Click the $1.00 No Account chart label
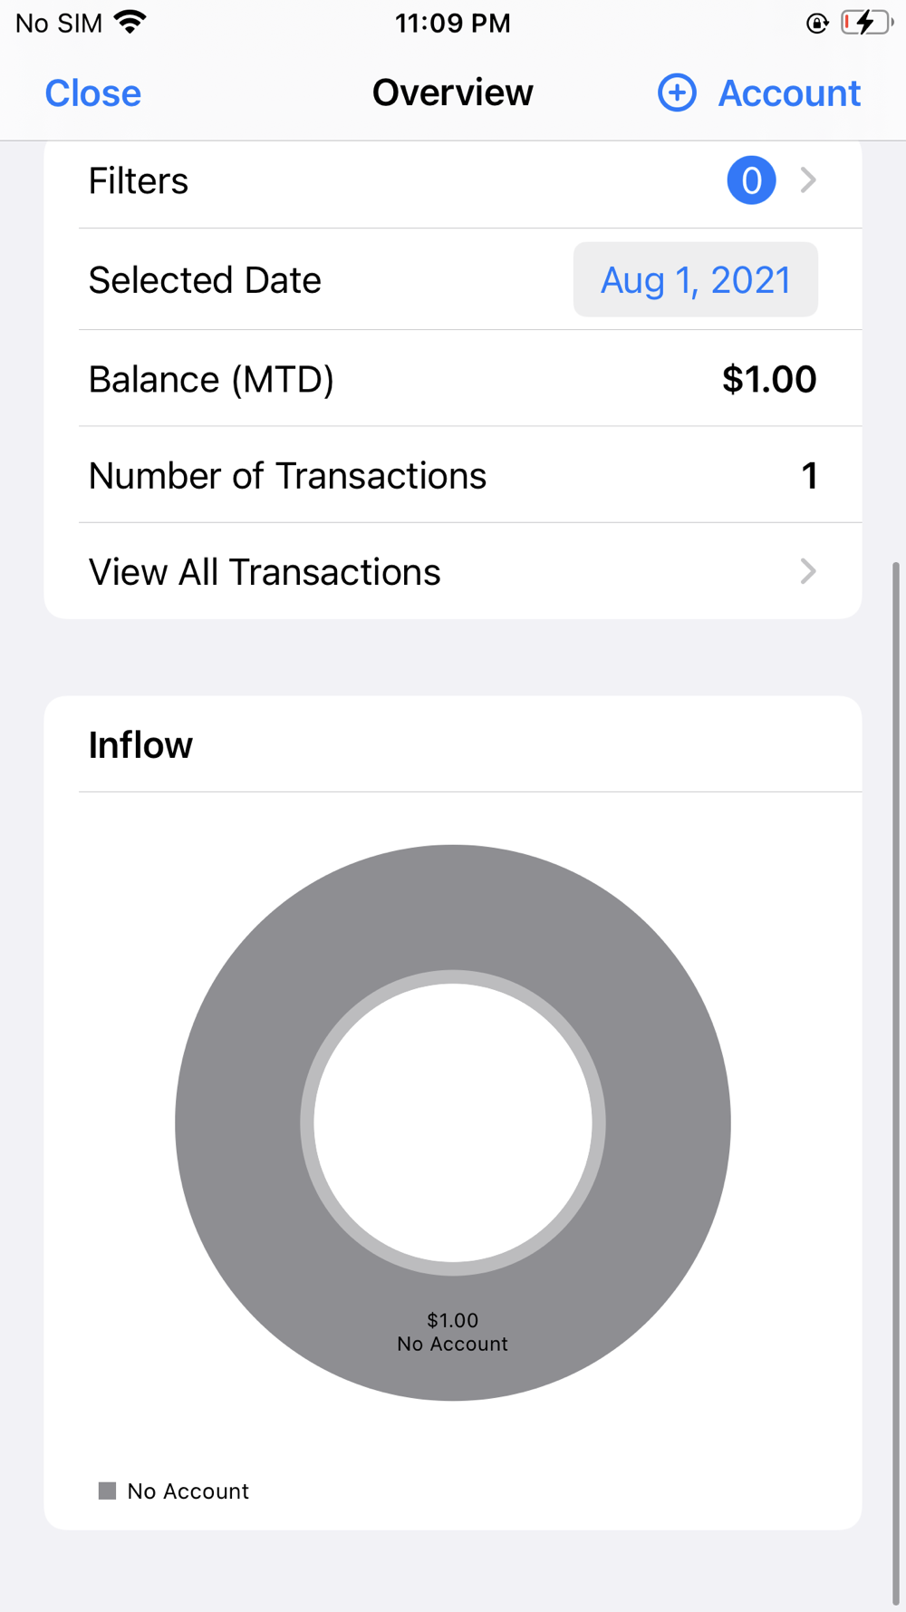 pos(453,1332)
